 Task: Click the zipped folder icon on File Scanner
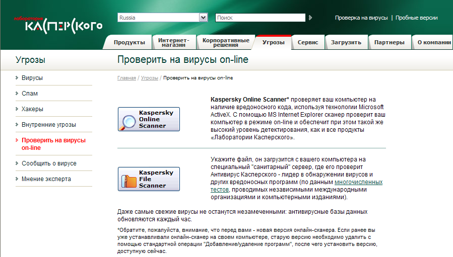128,182
